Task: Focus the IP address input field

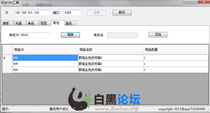Action: point(33,13)
